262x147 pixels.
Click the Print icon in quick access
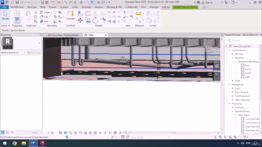43,2
